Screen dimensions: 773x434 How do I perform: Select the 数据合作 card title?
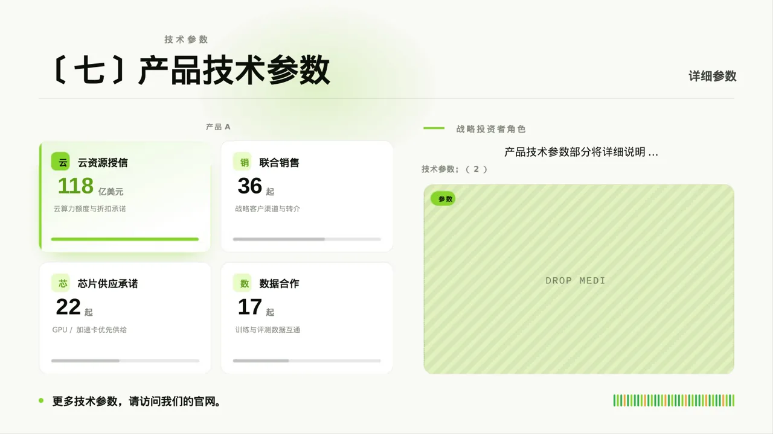tap(279, 284)
